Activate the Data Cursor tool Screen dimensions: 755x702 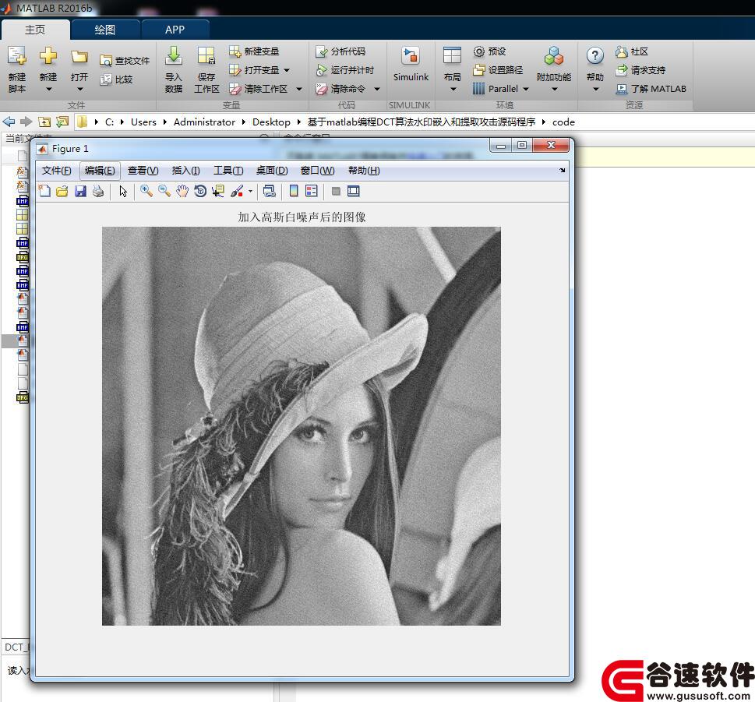pos(218,191)
